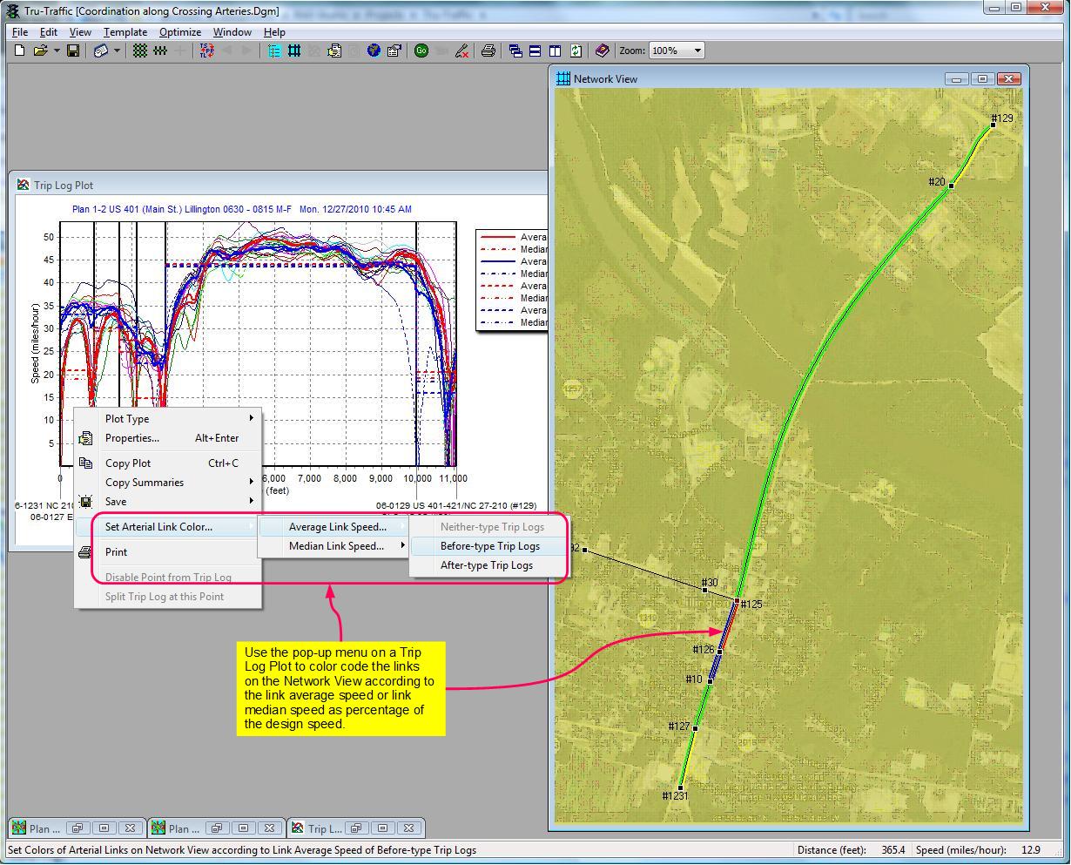Viewport: 1071px width, 865px height.
Task: Click intersection node #129 on the map
Action: click(994, 125)
